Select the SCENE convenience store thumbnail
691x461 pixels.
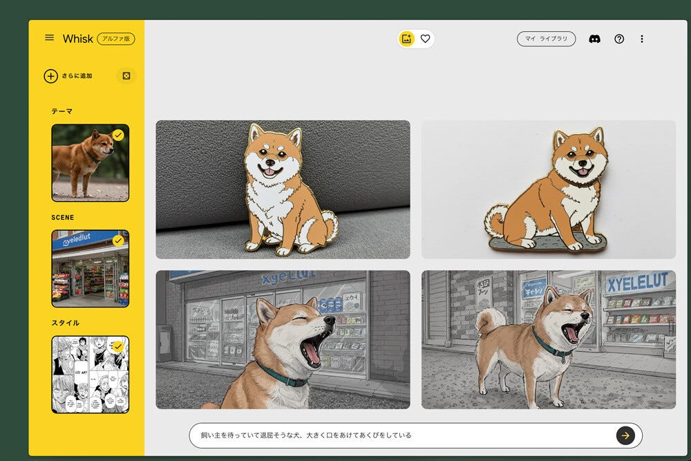click(91, 267)
